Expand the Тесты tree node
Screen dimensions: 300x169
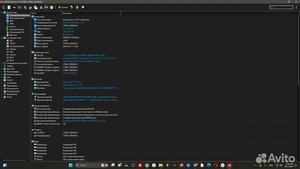click(x=2, y=97)
